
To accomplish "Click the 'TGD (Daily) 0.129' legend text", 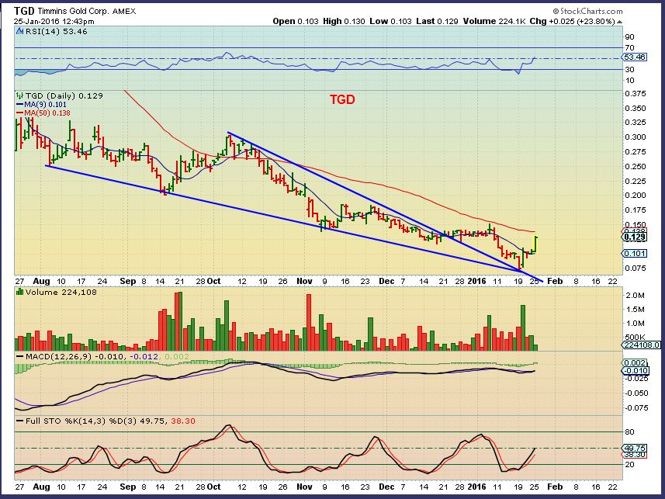I will click(x=64, y=96).
